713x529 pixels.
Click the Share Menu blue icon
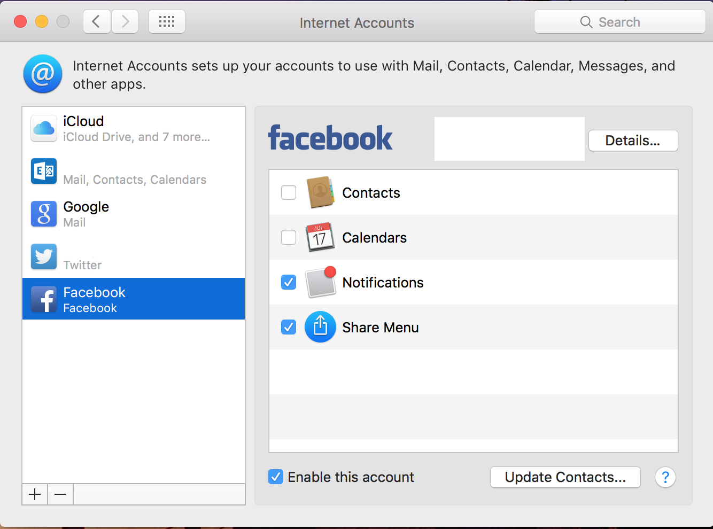coord(320,327)
